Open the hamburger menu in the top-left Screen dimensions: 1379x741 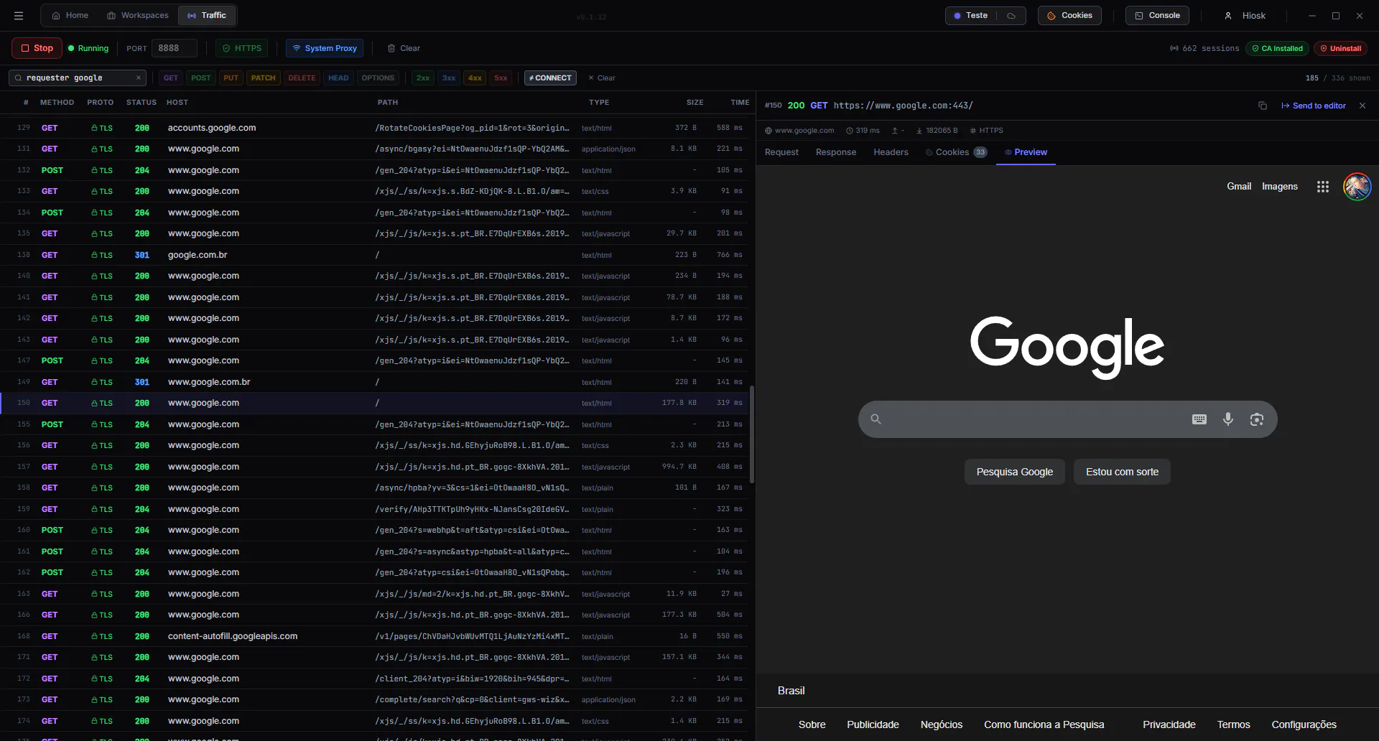[19, 16]
